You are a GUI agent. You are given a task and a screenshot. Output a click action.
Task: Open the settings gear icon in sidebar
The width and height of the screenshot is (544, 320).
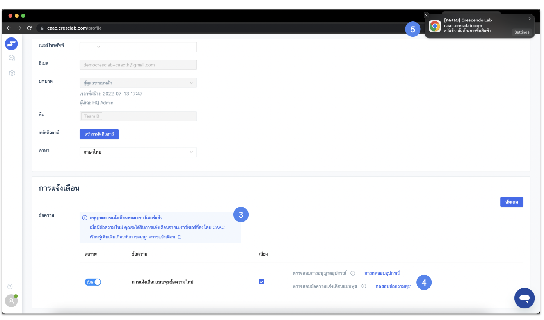12,73
